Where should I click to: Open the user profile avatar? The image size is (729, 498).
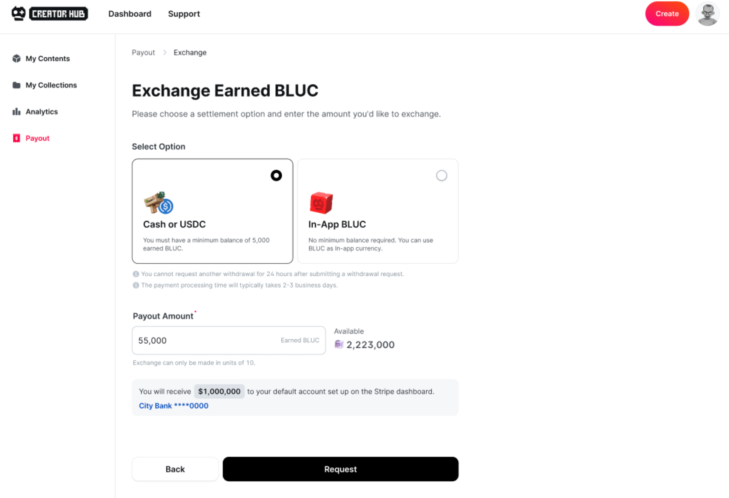(707, 14)
